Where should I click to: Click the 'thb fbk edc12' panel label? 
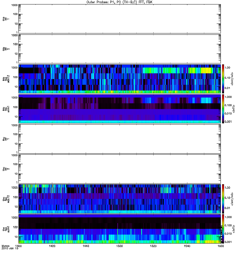point(6,79)
